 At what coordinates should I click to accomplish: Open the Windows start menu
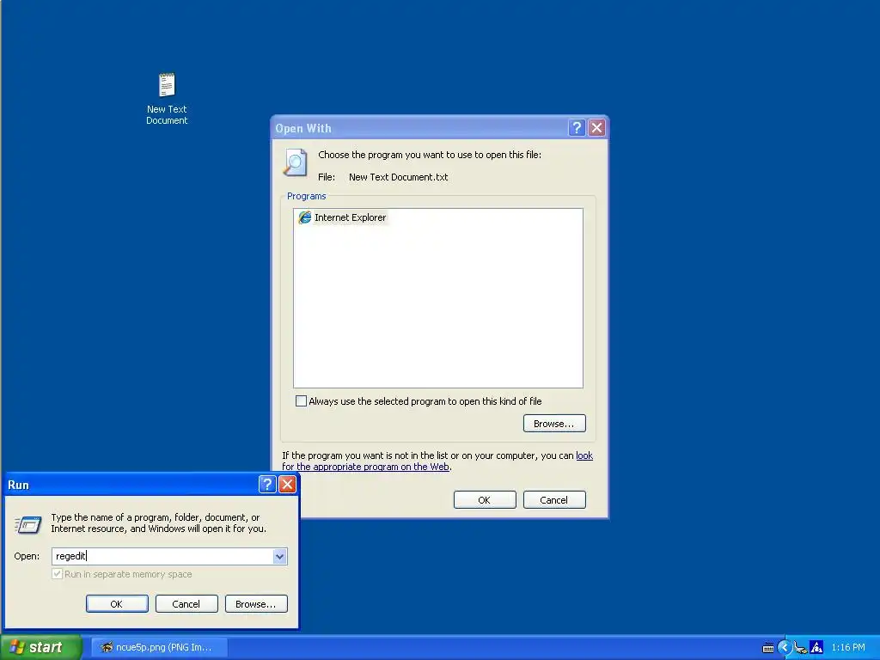[x=41, y=647]
